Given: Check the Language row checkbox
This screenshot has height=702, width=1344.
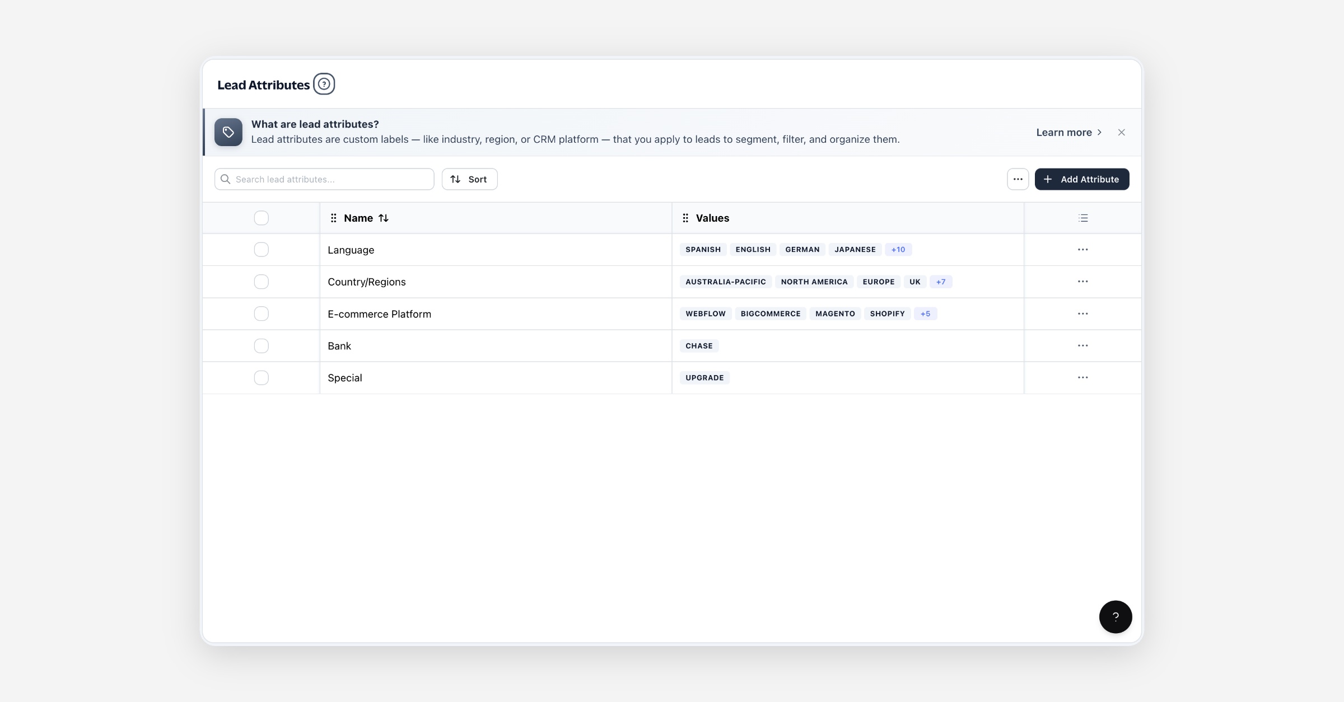Looking at the screenshot, I should pos(262,250).
